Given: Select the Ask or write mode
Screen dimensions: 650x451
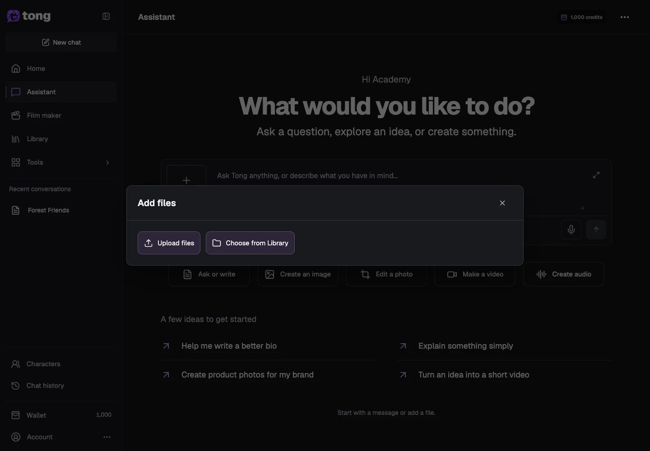Looking at the screenshot, I should click(209, 274).
